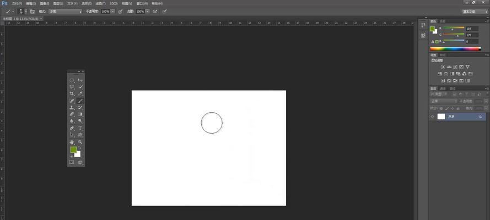Select the Type tool
Screen dimensions: 490x220
80,128
